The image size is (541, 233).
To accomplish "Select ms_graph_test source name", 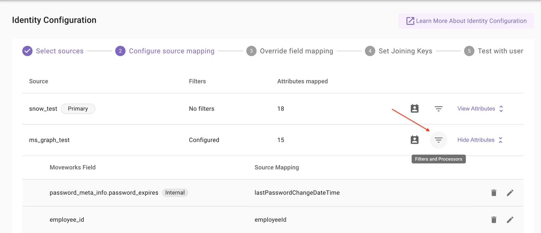I will [49, 140].
